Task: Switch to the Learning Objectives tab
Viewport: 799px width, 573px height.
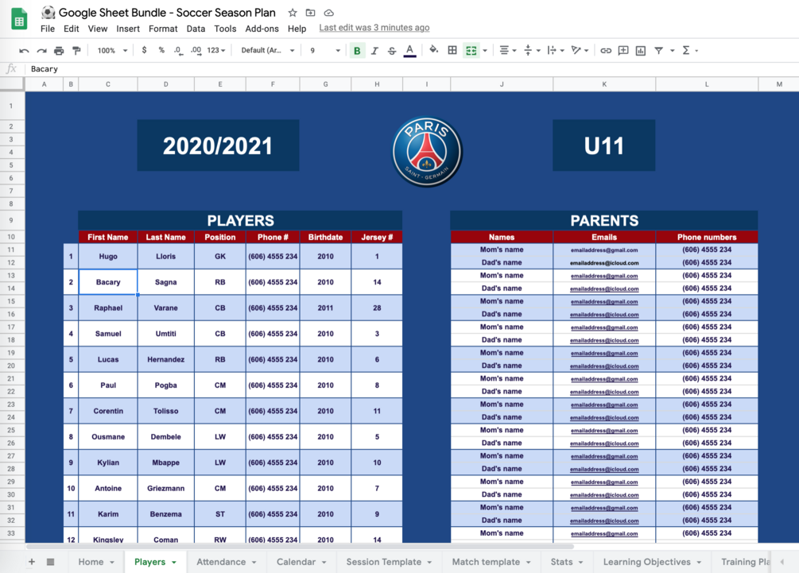Action: click(x=652, y=562)
